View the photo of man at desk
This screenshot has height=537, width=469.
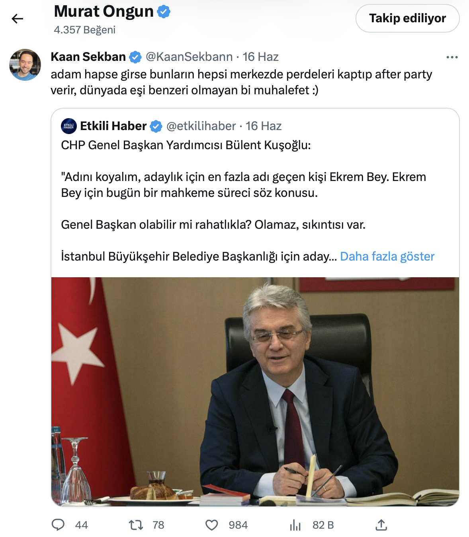point(255,391)
